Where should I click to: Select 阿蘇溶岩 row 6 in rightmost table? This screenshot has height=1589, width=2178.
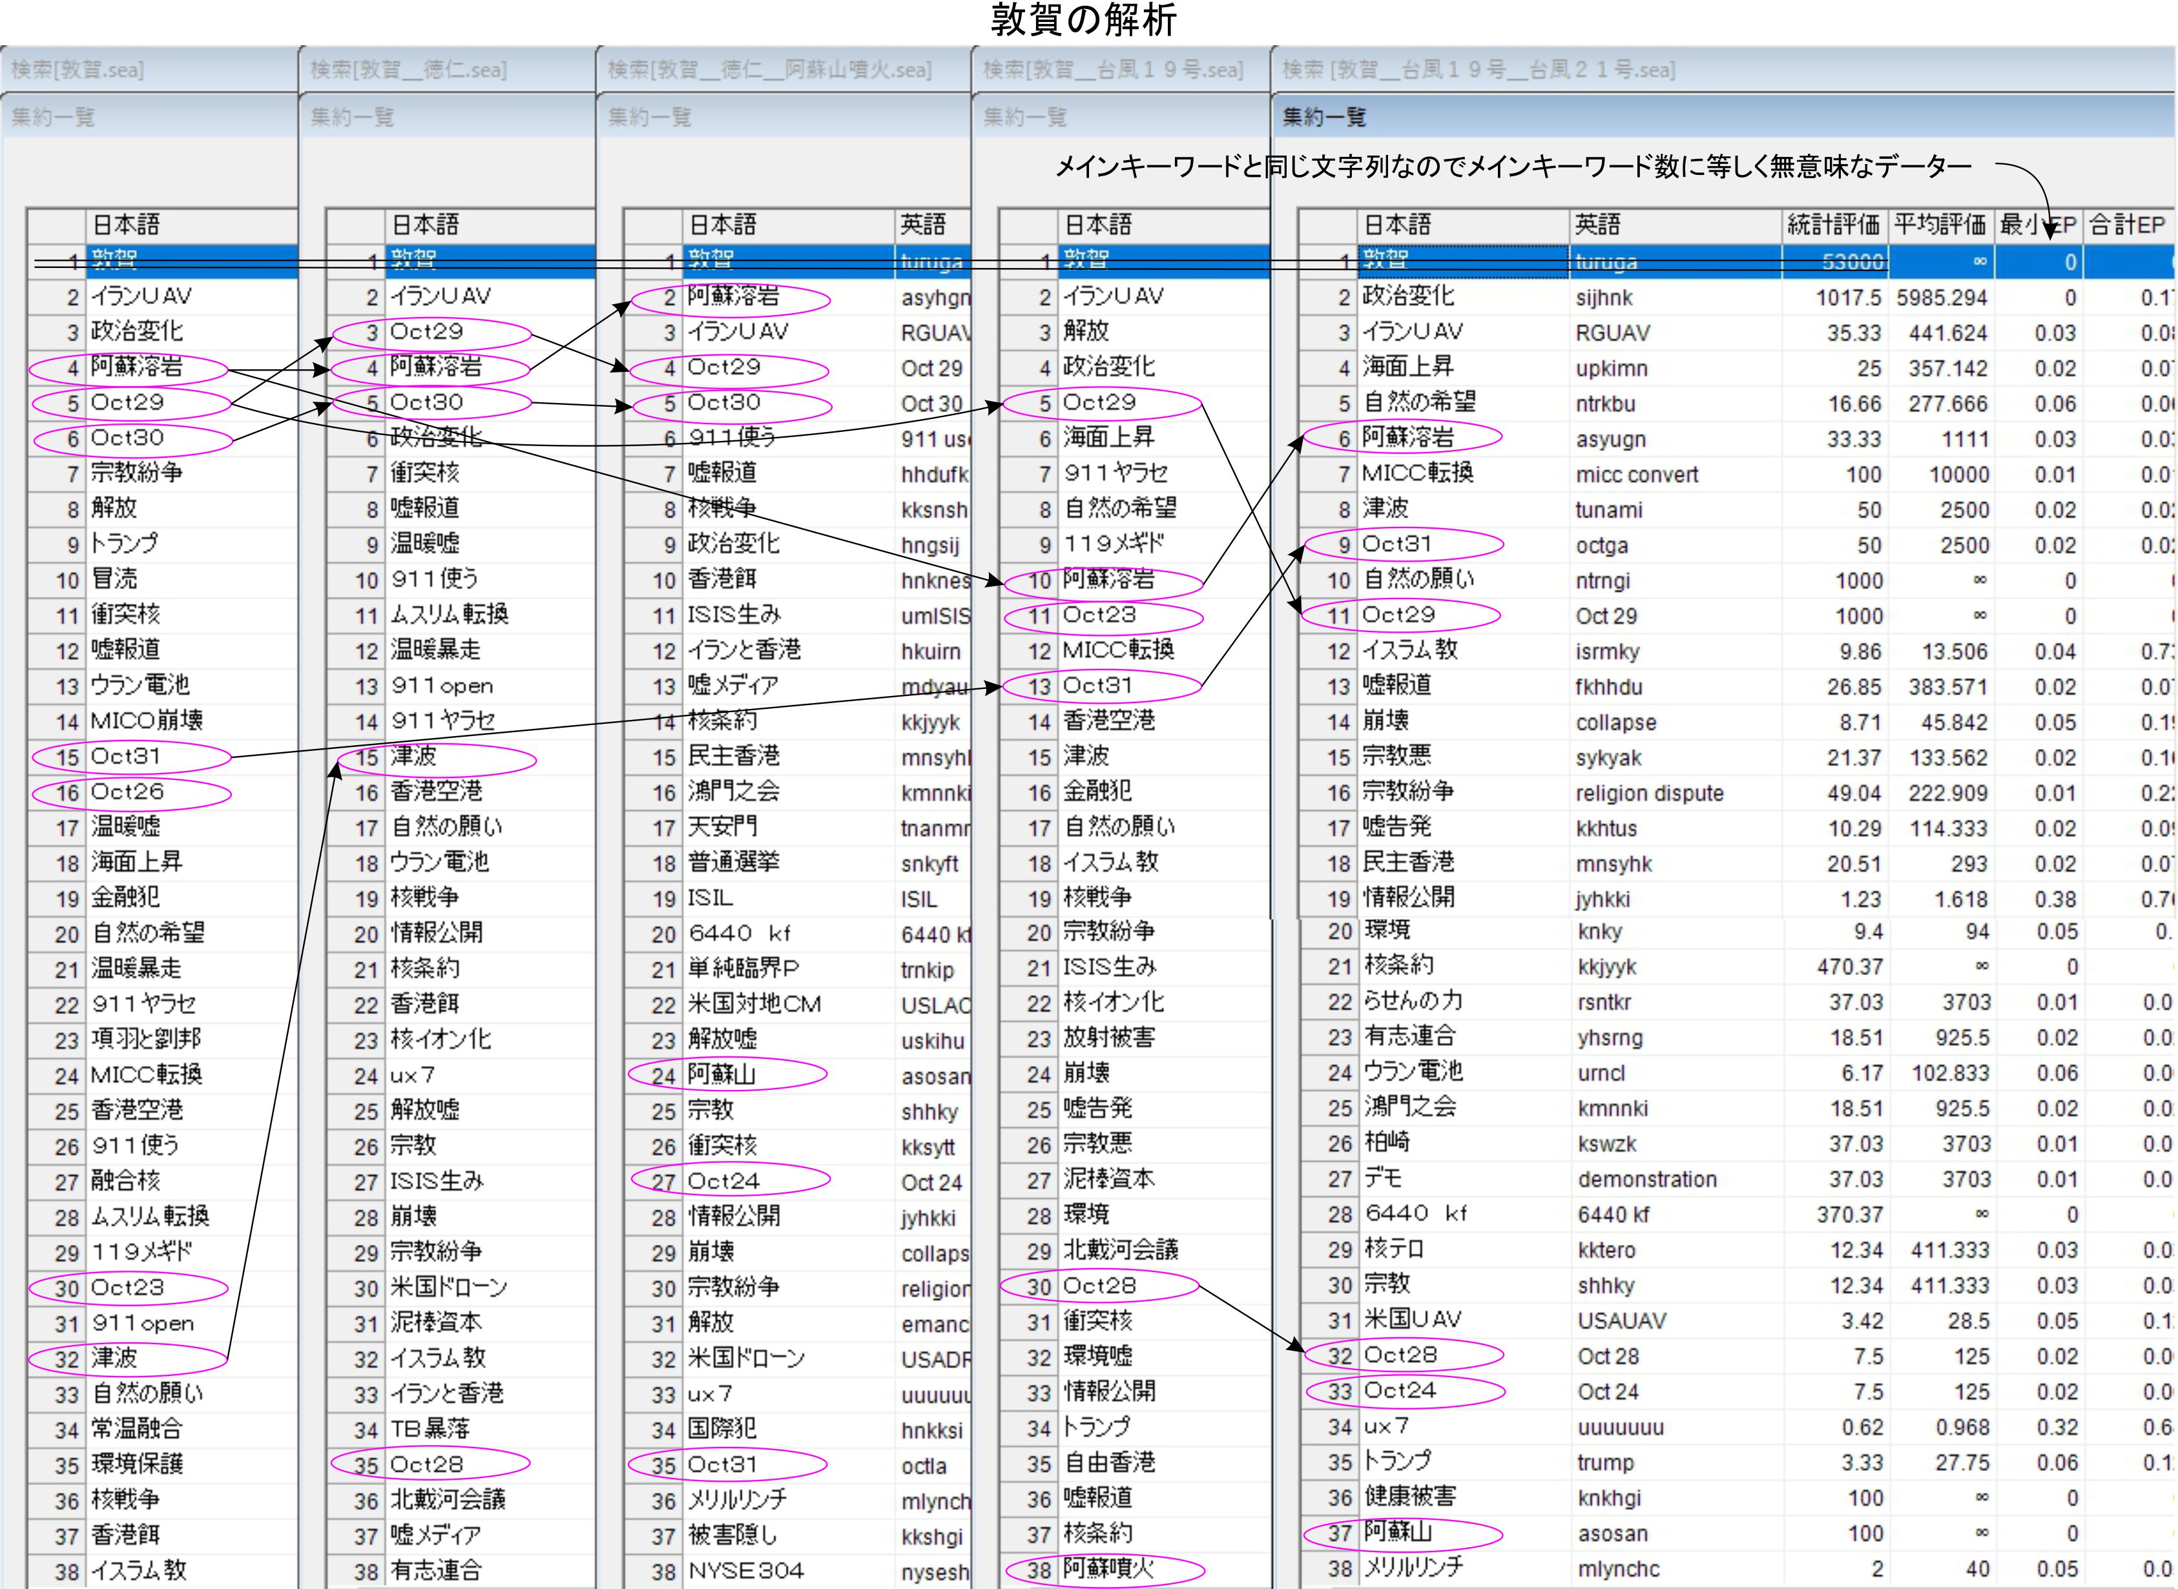1408,438
